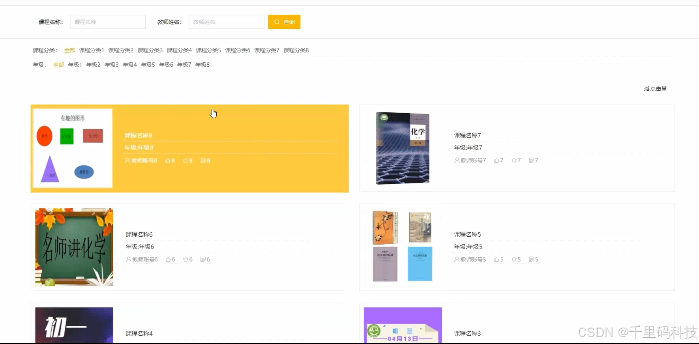Click the 年级:年级7 text

pyautogui.click(x=468, y=148)
